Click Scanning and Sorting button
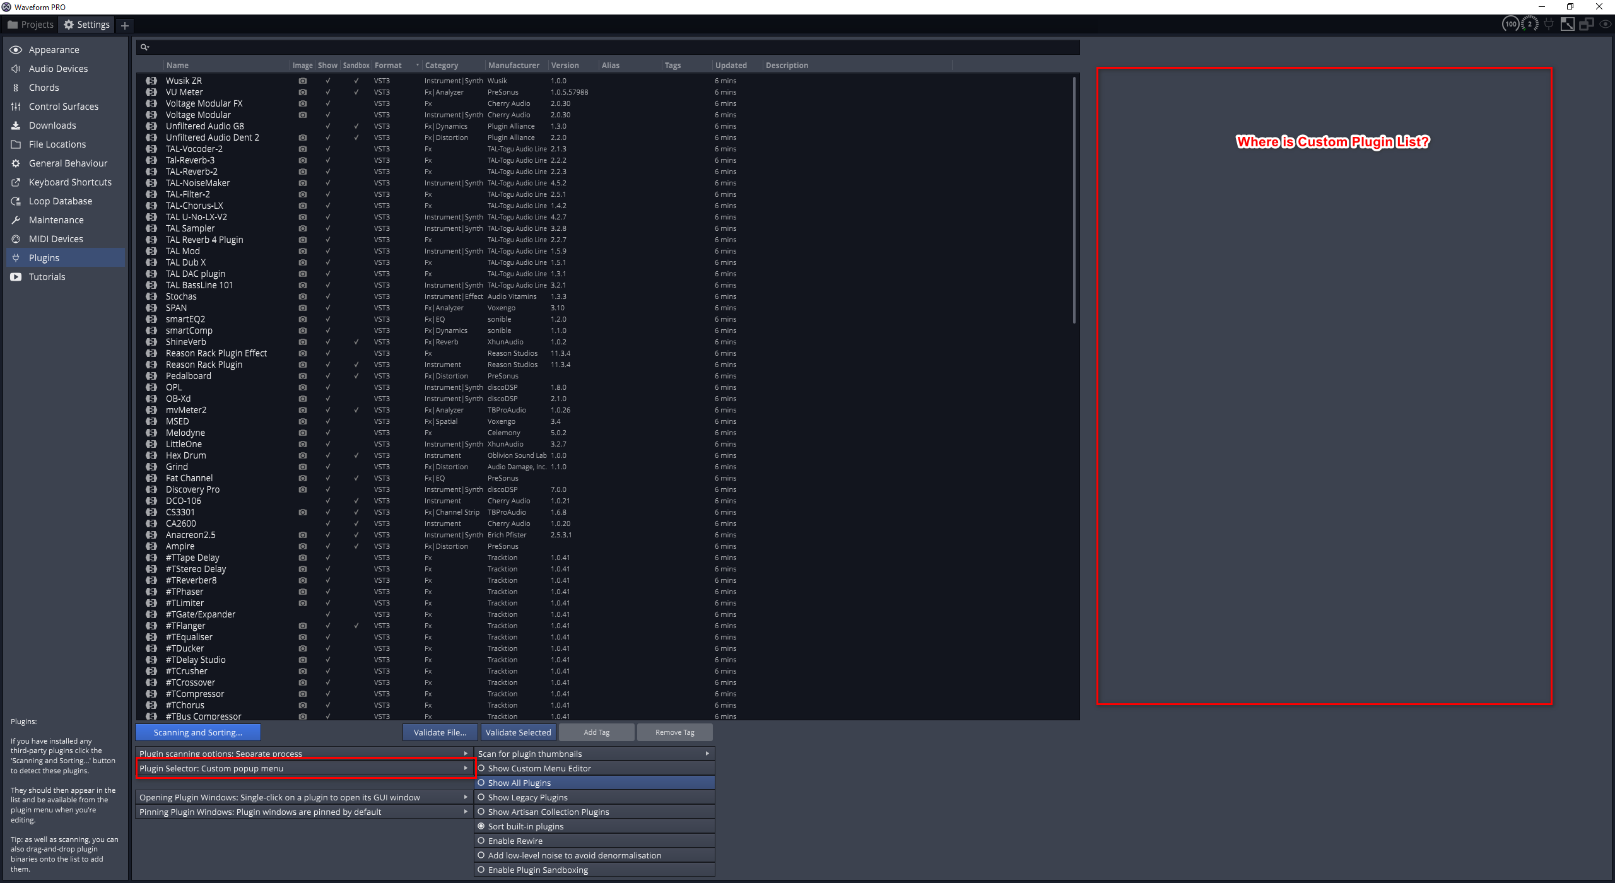The height and width of the screenshot is (883, 1615). pos(198,732)
